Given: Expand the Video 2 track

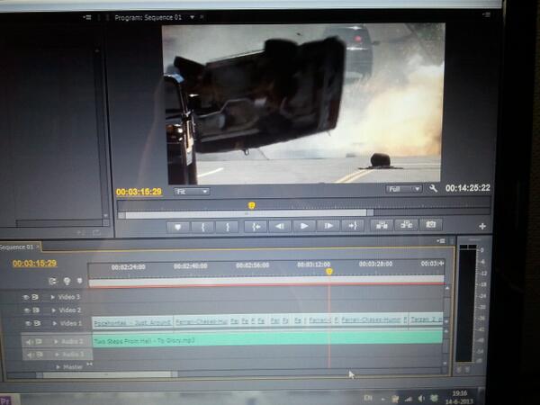Looking at the screenshot, I should 54,310.
